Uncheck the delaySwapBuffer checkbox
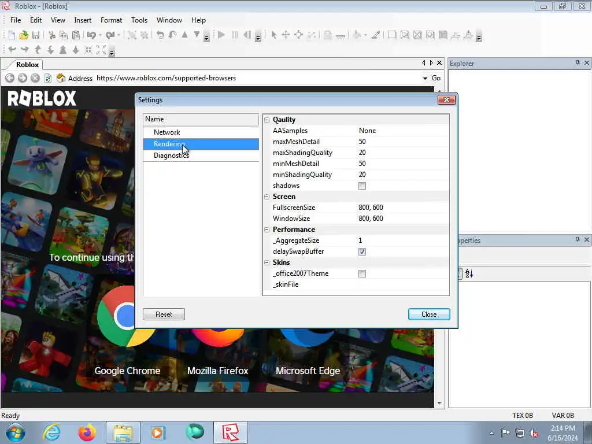 pyautogui.click(x=362, y=251)
